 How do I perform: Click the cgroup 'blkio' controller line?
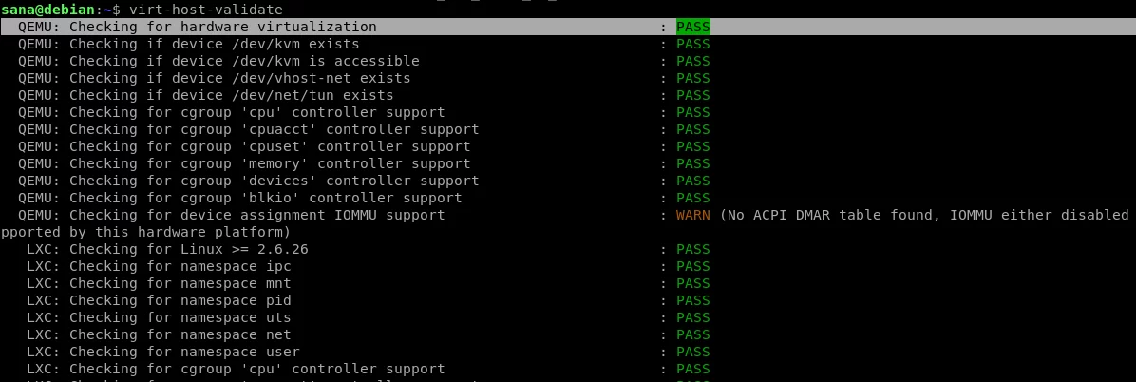pos(239,198)
